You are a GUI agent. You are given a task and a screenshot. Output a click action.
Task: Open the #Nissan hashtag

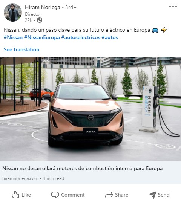13,38
